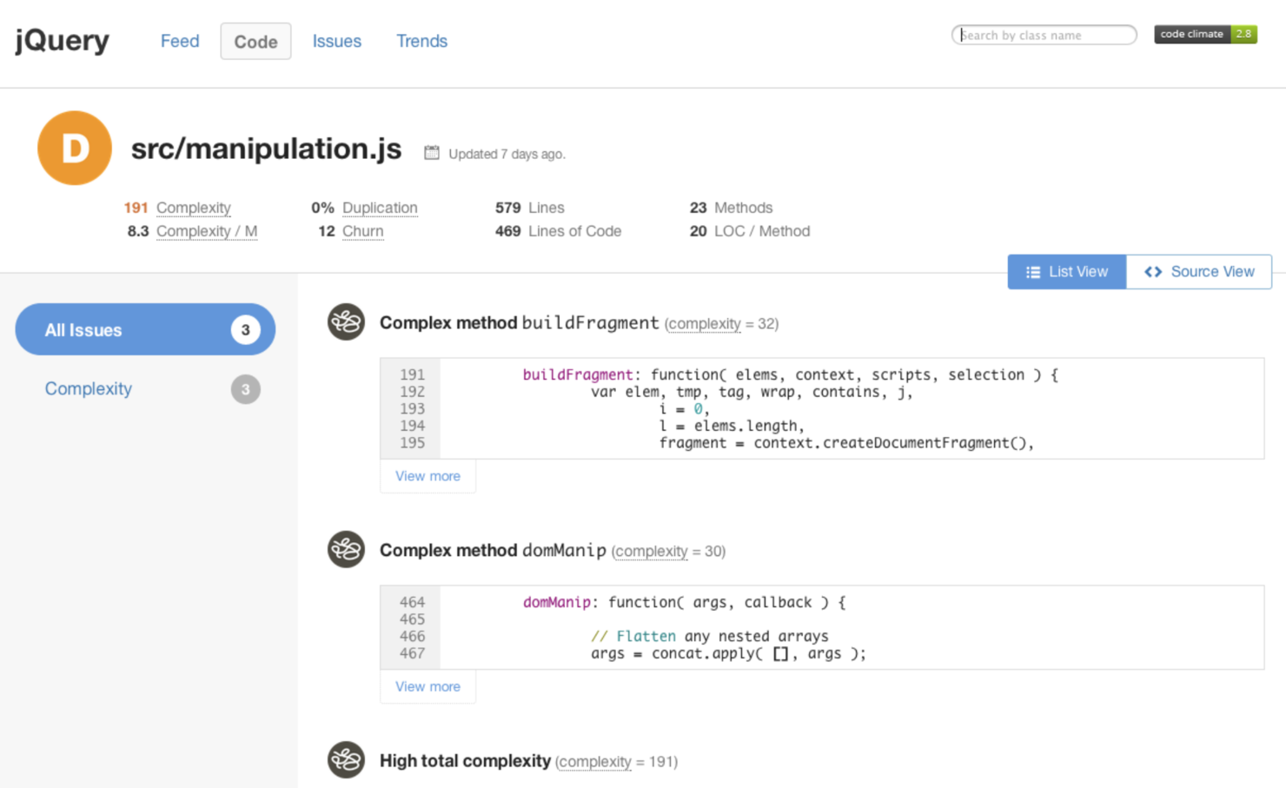
Task: Expand the domManip snippet with View more
Action: 428,686
